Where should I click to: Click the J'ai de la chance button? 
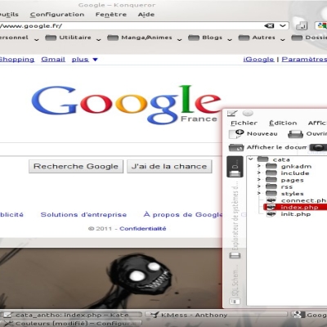click(169, 166)
